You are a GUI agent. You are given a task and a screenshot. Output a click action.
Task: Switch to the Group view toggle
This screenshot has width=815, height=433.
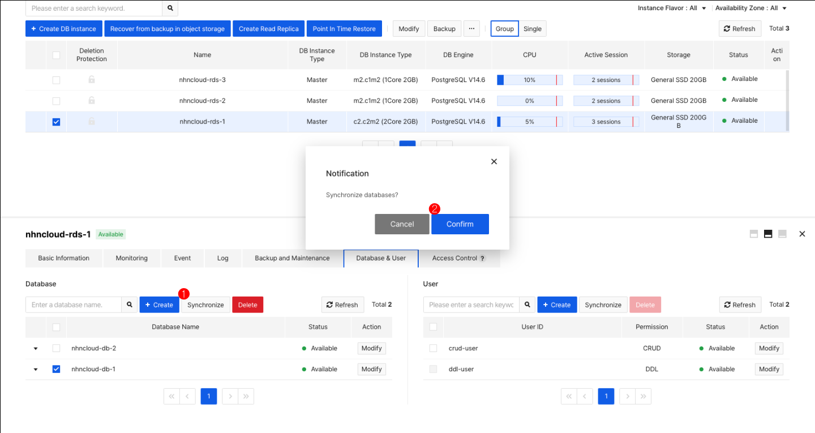(505, 29)
